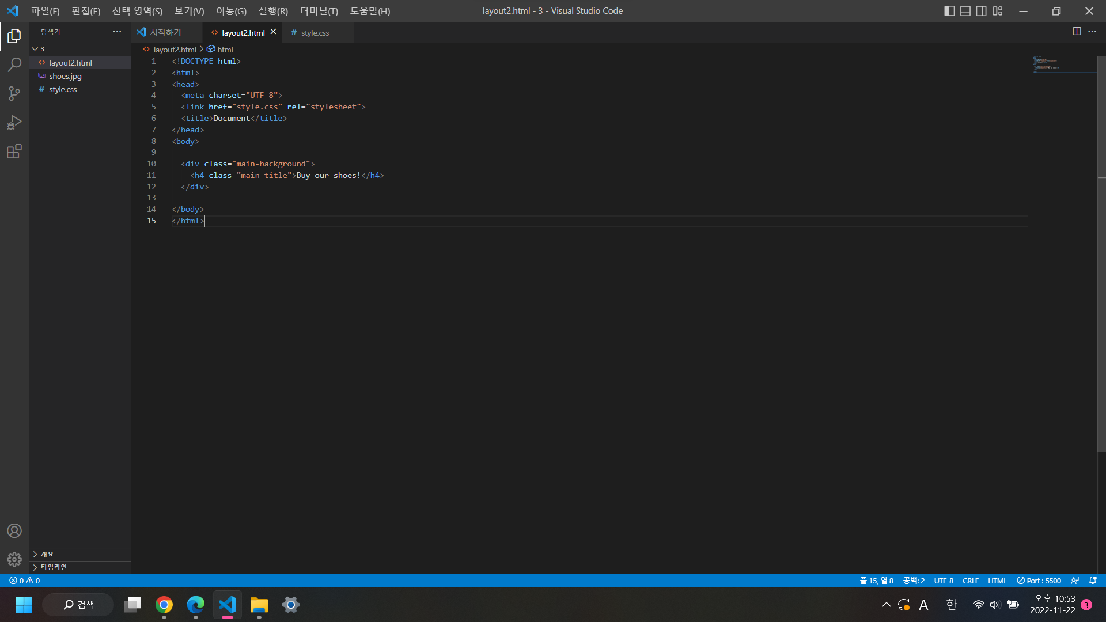Close the layout2.html tab

pos(274,32)
